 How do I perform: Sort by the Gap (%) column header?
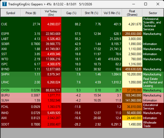tap(71, 13)
